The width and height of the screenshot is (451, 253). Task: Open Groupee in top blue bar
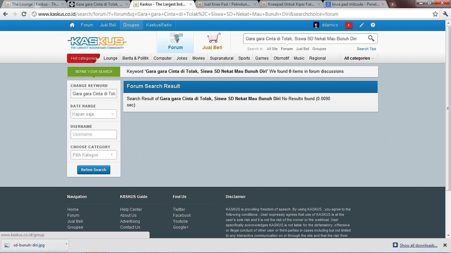pos(131,25)
